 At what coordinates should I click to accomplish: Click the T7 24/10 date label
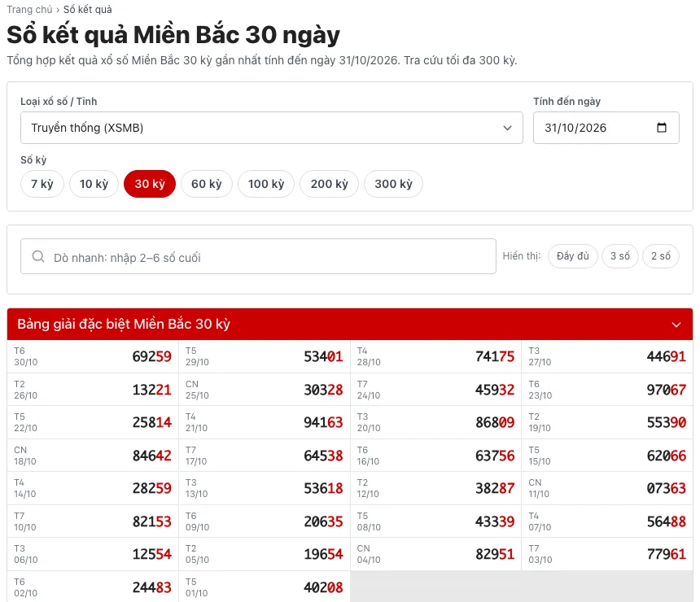pyautogui.click(x=369, y=390)
